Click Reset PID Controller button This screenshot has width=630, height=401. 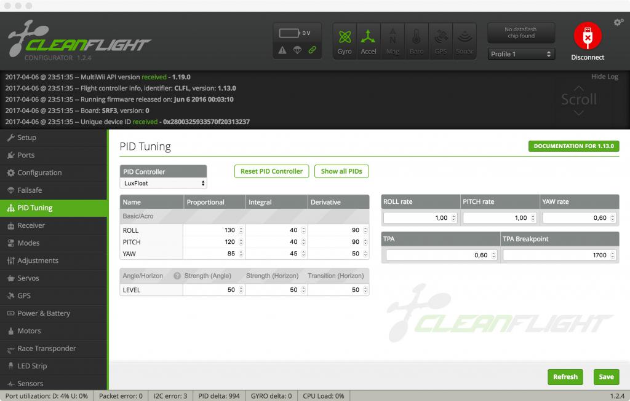click(x=271, y=171)
